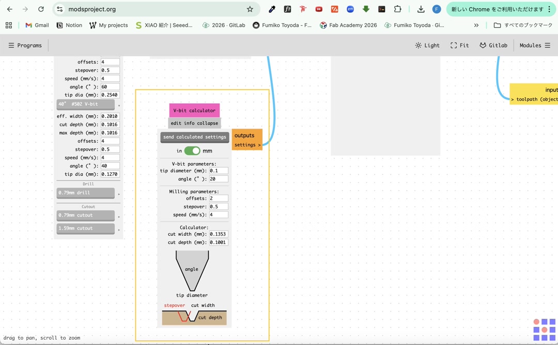Expand the 40° #502 V-bit preset options
Screen dimensions: 558x345
pyautogui.click(x=118, y=104)
